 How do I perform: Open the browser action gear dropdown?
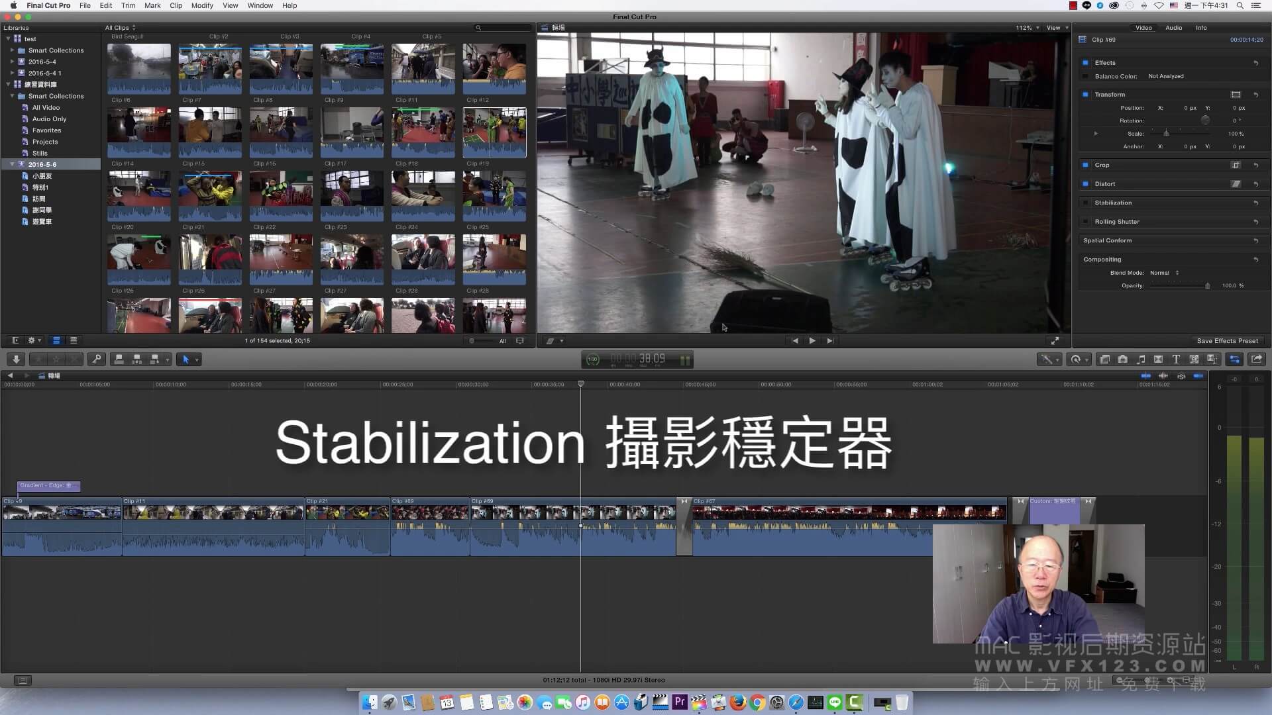(x=34, y=340)
